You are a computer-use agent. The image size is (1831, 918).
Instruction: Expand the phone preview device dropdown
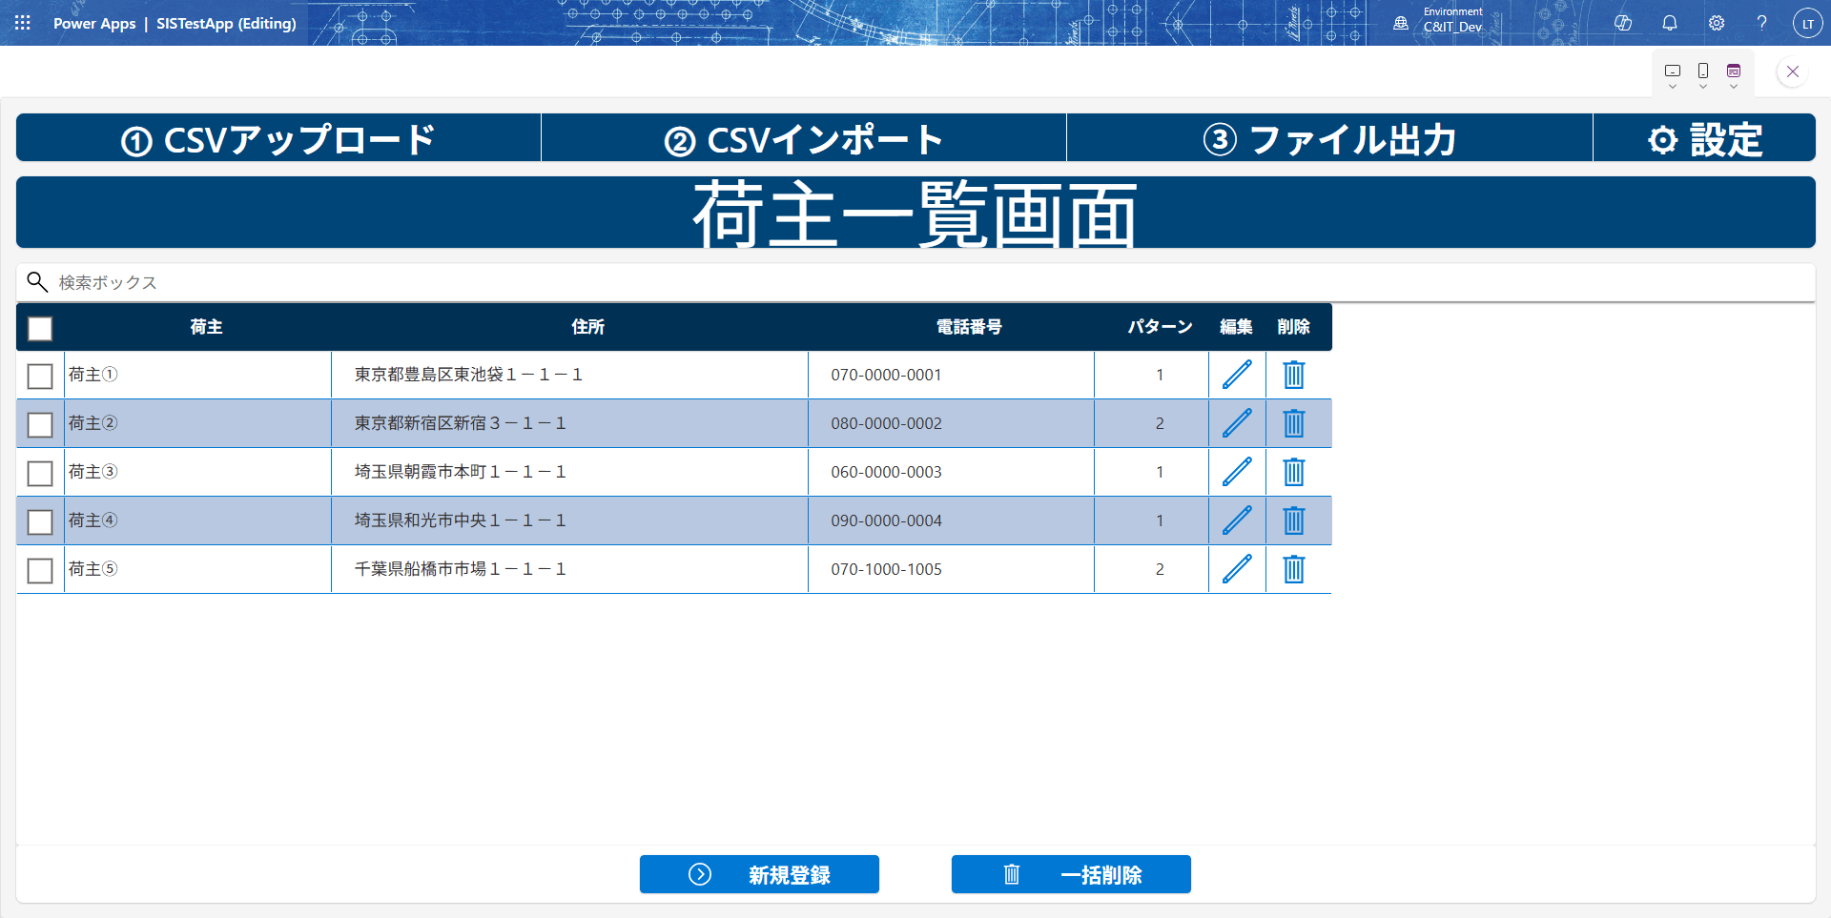1703,75
